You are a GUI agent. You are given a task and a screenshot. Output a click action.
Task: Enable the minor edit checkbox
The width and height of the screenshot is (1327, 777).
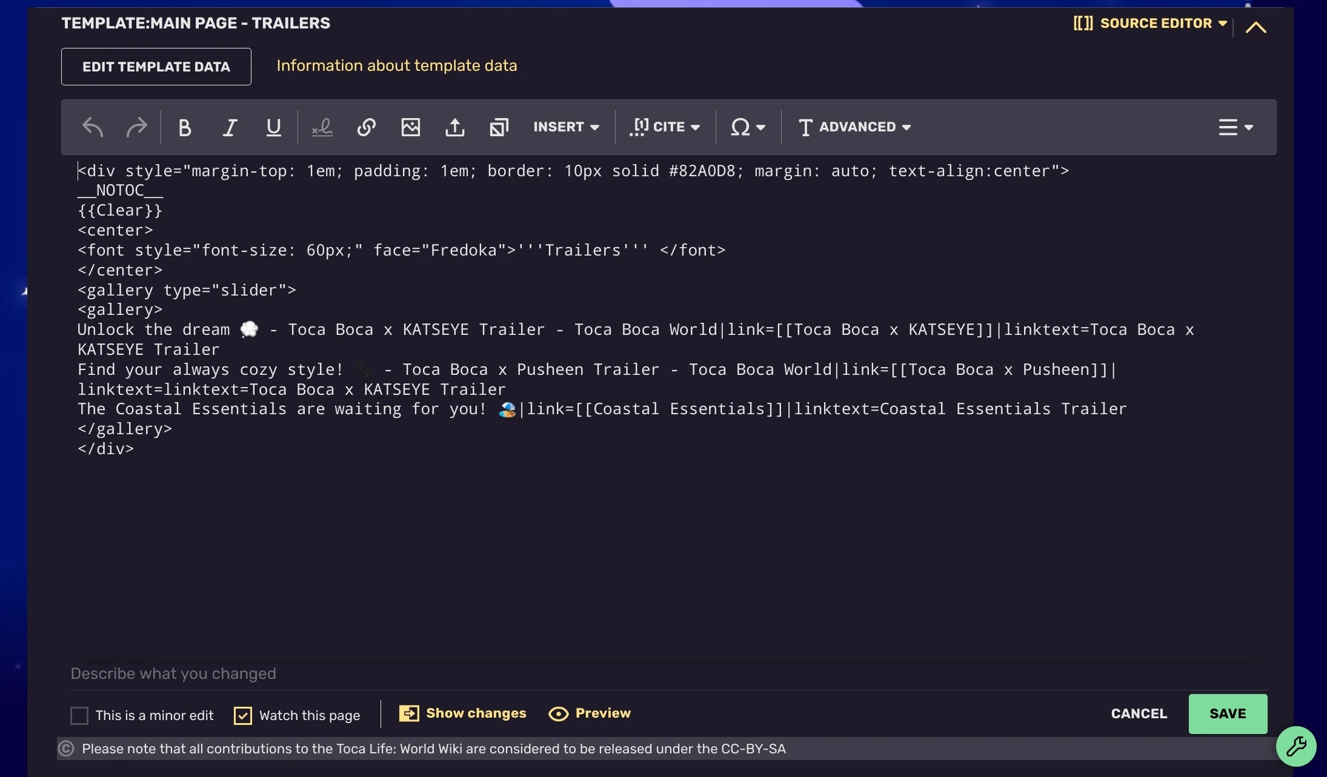pyautogui.click(x=79, y=715)
